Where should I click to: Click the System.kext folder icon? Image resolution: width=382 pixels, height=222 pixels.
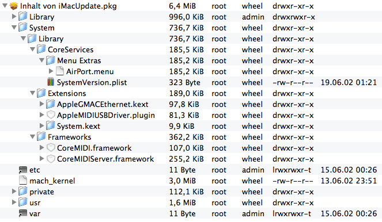pos(51,126)
